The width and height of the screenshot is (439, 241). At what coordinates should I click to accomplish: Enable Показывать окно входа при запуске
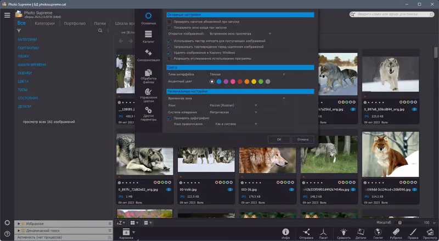(x=169, y=28)
